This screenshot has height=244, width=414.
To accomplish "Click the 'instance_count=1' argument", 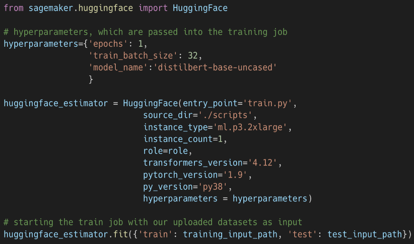I will point(183,139).
